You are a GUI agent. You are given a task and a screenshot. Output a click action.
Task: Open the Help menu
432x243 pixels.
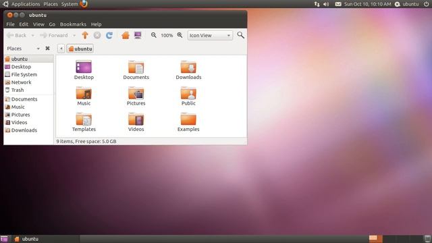[x=96, y=24]
